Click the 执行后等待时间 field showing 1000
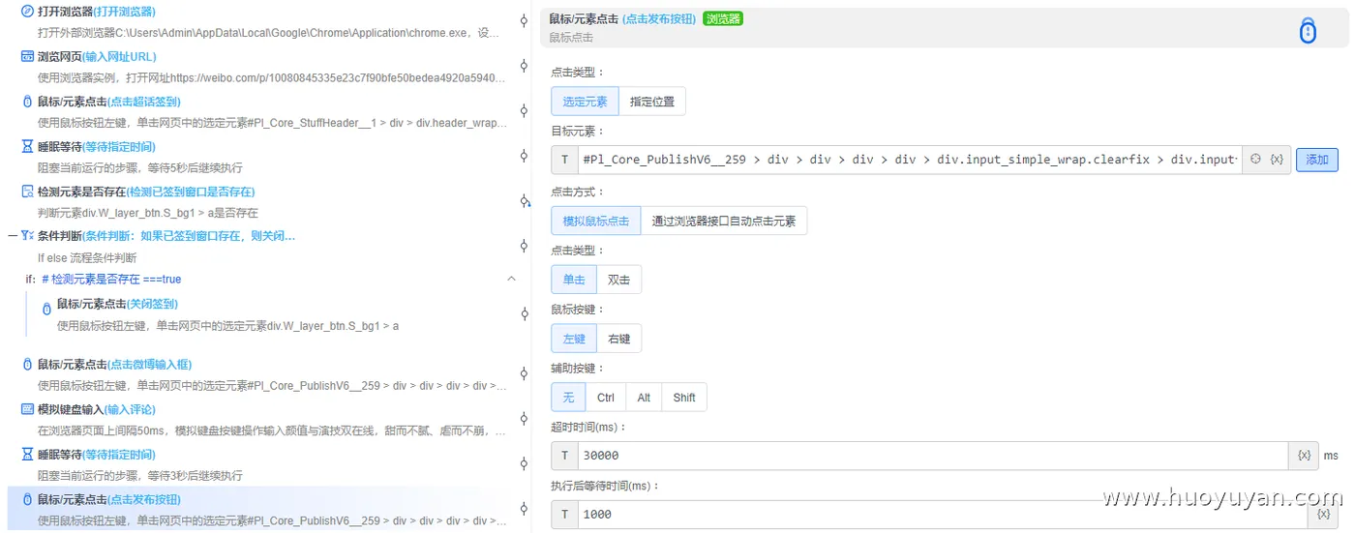1355x533 pixels. pyautogui.click(x=943, y=515)
